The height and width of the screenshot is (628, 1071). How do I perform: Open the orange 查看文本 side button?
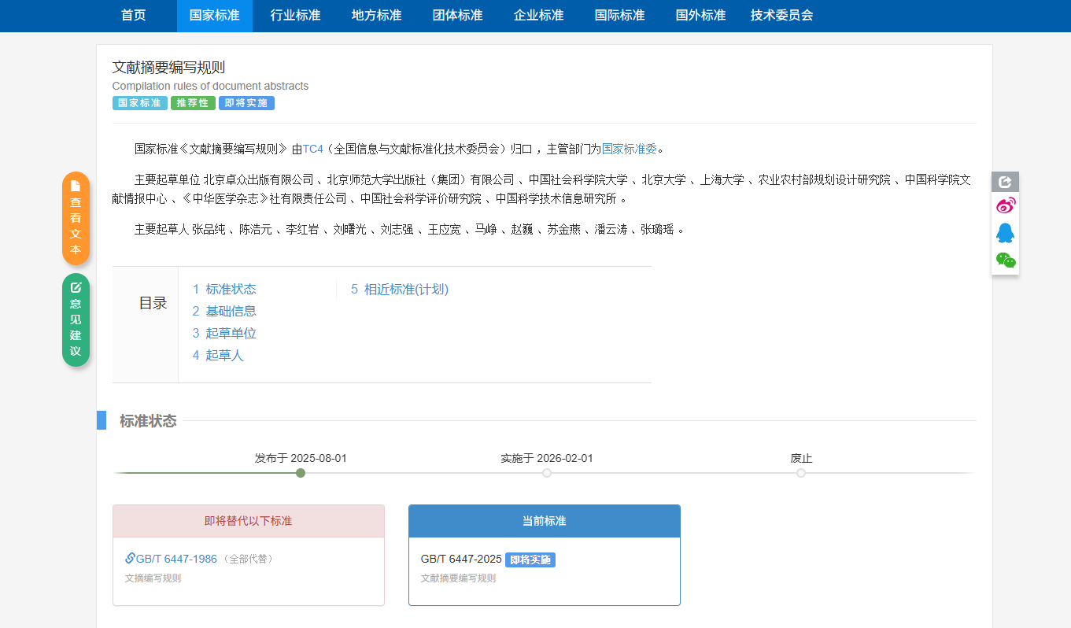click(76, 218)
